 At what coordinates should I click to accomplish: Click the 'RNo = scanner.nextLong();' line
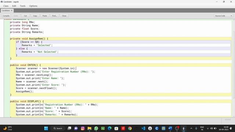click(34, 75)
